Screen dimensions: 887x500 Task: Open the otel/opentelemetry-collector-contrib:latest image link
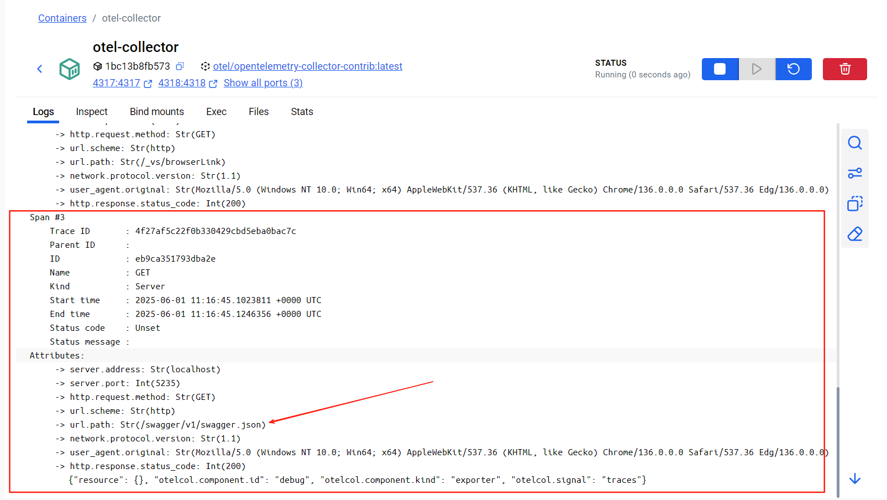[x=308, y=66]
